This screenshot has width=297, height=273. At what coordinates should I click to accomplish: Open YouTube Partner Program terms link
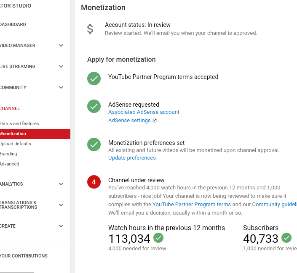[192, 204]
